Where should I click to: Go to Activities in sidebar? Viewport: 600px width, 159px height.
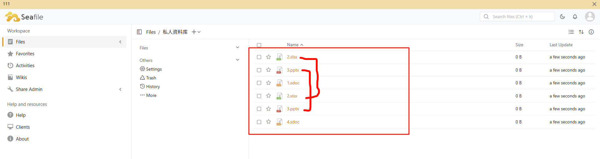tap(25, 66)
